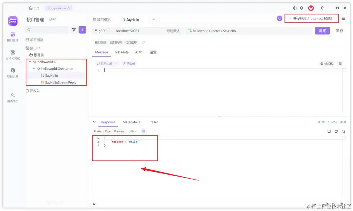Image resolution: width=353 pixels, height=211 pixels.
Task: Click the localhost:50051 address field
Action: pos(127,31)
